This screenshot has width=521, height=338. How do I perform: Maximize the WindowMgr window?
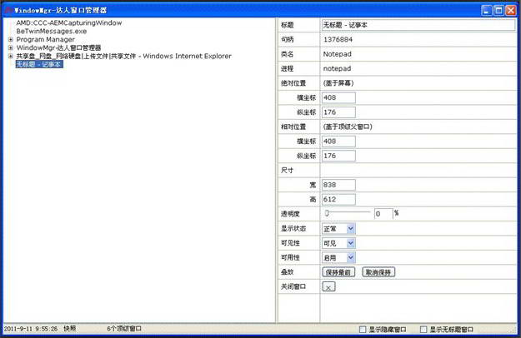pos(498,11)
